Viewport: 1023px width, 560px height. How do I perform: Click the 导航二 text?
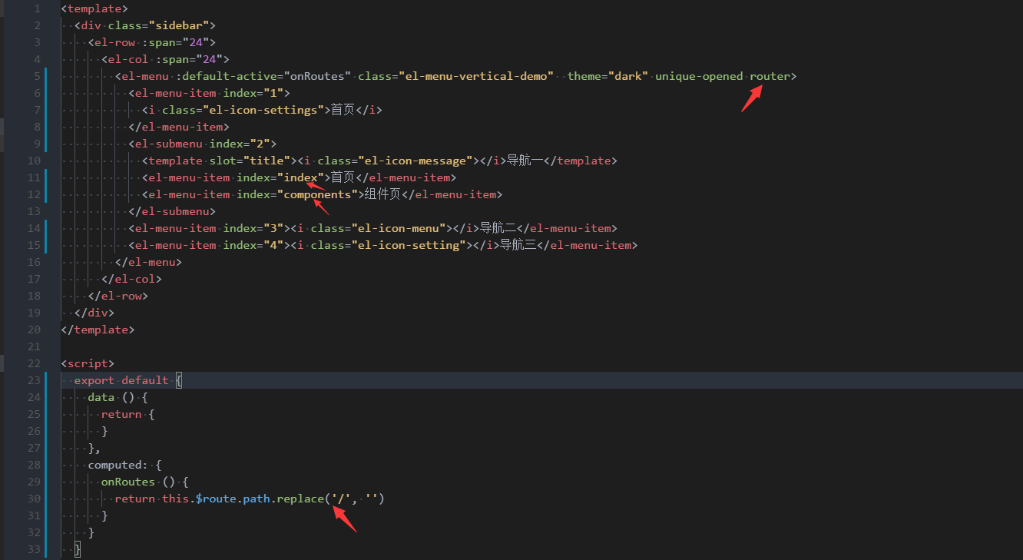coord(498,228)
